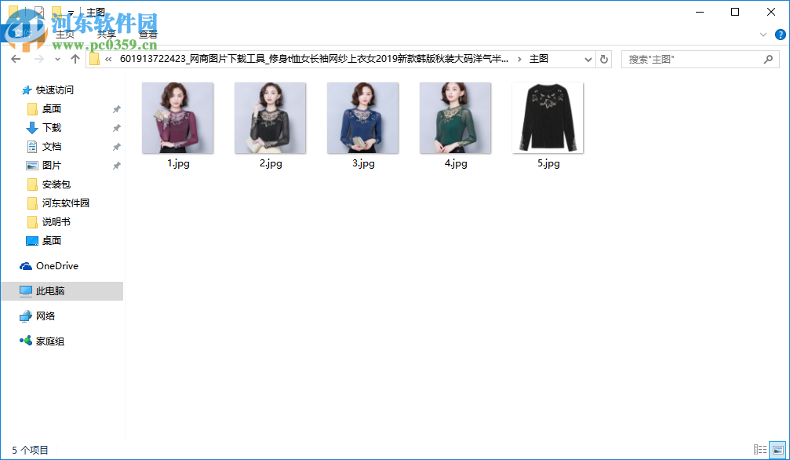790x460 pixels.
Task: Expand the ribbon display chevron
Action: click(x=763, y=34)
